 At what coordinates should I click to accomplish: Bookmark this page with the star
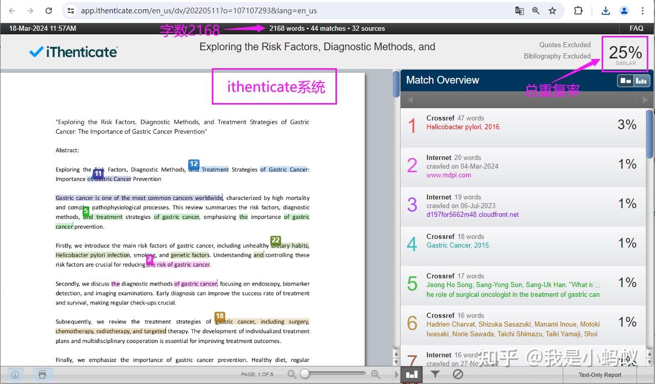552,11
